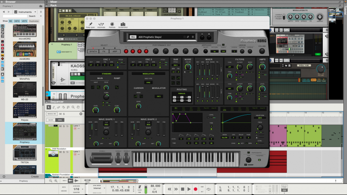Click the ALL category button in preset display

tap(133, 37)
